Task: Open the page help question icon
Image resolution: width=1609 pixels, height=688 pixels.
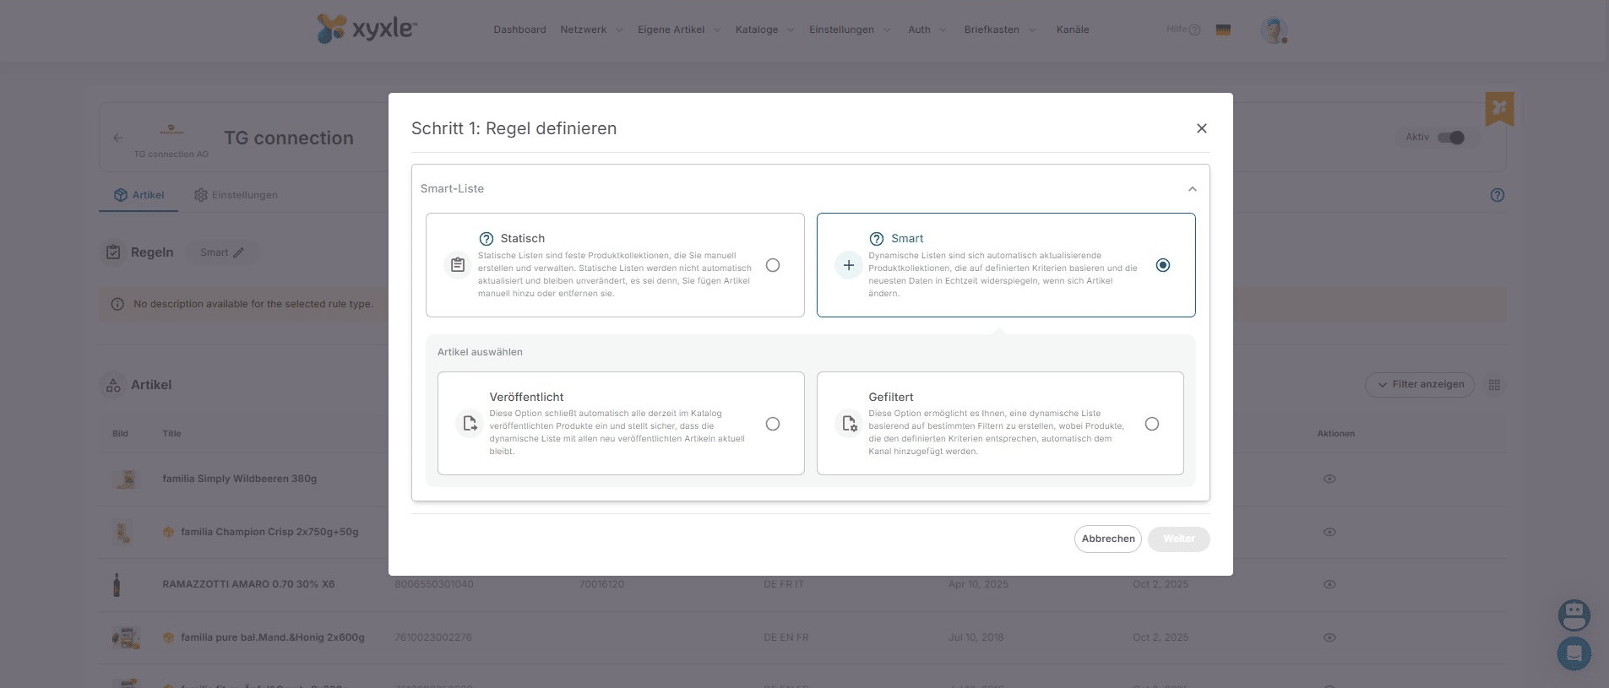Action: click(1498, 195)
